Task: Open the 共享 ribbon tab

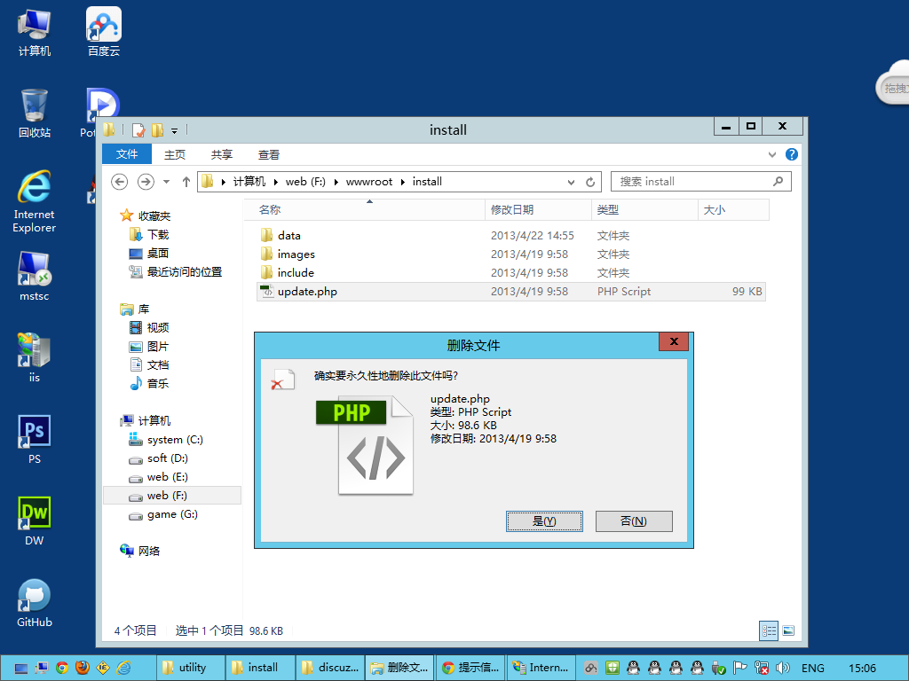Action: (221, 154)
